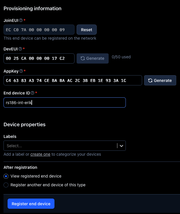
Task: Click the JoinEUI help question-mark icon
Action: (x=21, y=20)
